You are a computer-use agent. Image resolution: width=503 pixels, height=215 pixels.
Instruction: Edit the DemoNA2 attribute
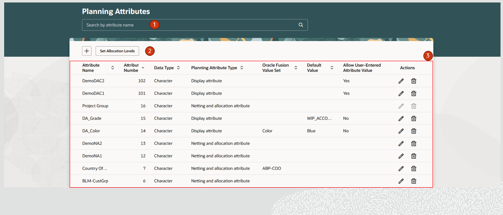point(401,143)
